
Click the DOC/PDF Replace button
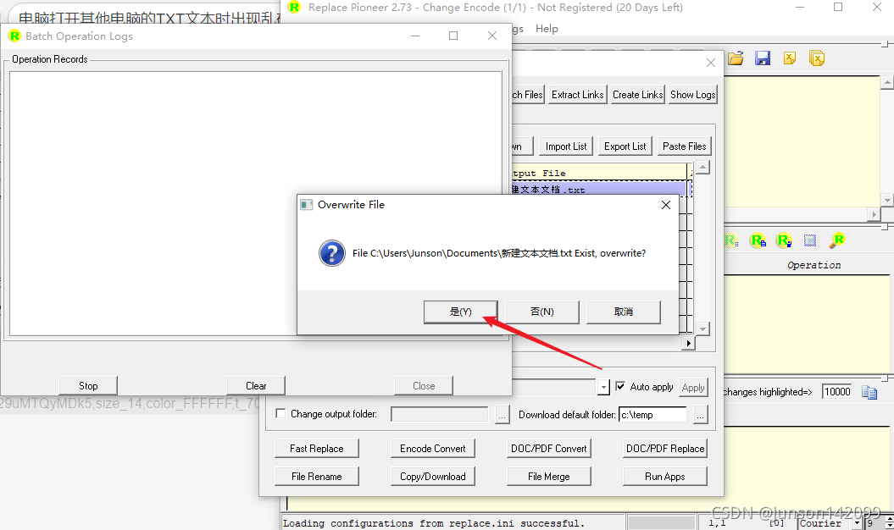[x=665, y=449]
